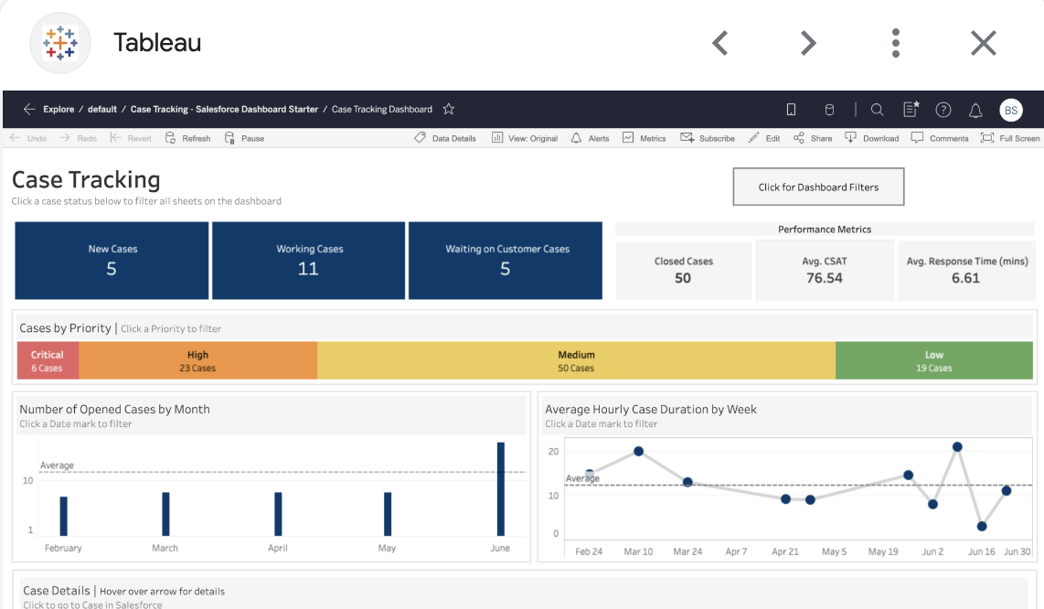Click the Closed Cases 50 metric
The height and width of the screenshot is (609, 1044).
tap(683, 270)
